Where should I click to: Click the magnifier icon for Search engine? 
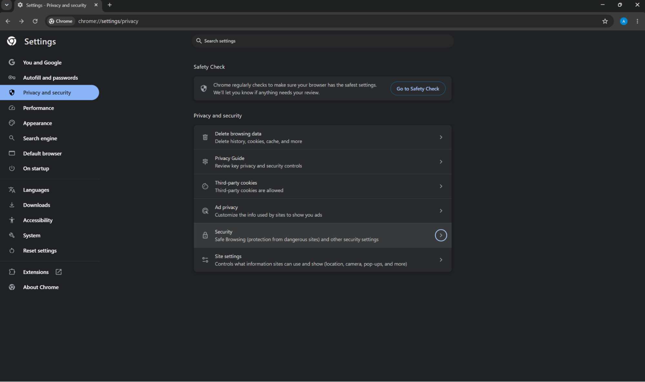click(x=12, y=138)
